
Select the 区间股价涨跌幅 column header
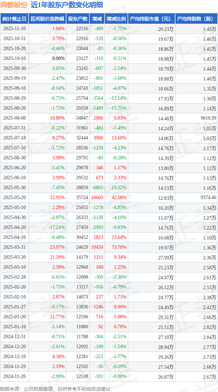click(x=47, y=19)
